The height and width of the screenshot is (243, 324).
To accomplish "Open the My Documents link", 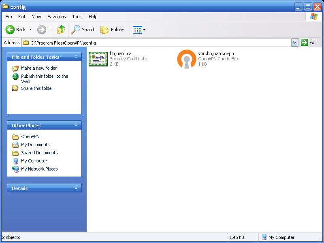I will 35,145.
